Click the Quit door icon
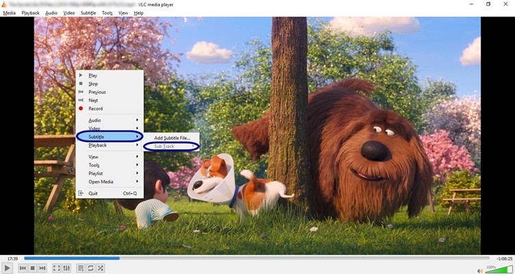515x274 pixels. click(81, 193)
